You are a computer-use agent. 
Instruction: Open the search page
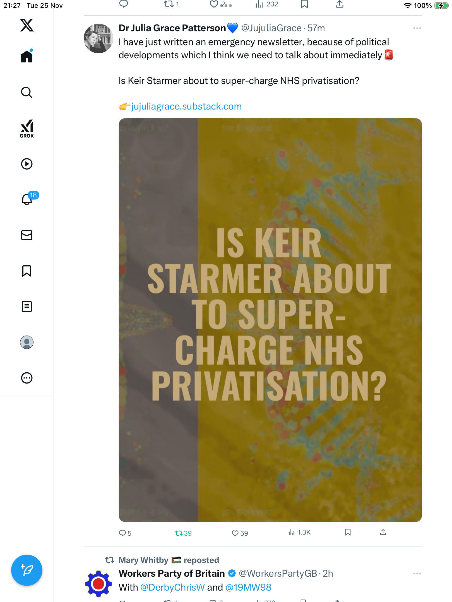pyautogui.click(x=27, y=93)
